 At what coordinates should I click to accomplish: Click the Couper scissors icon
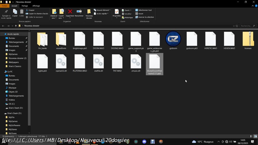tap(27, 10)
